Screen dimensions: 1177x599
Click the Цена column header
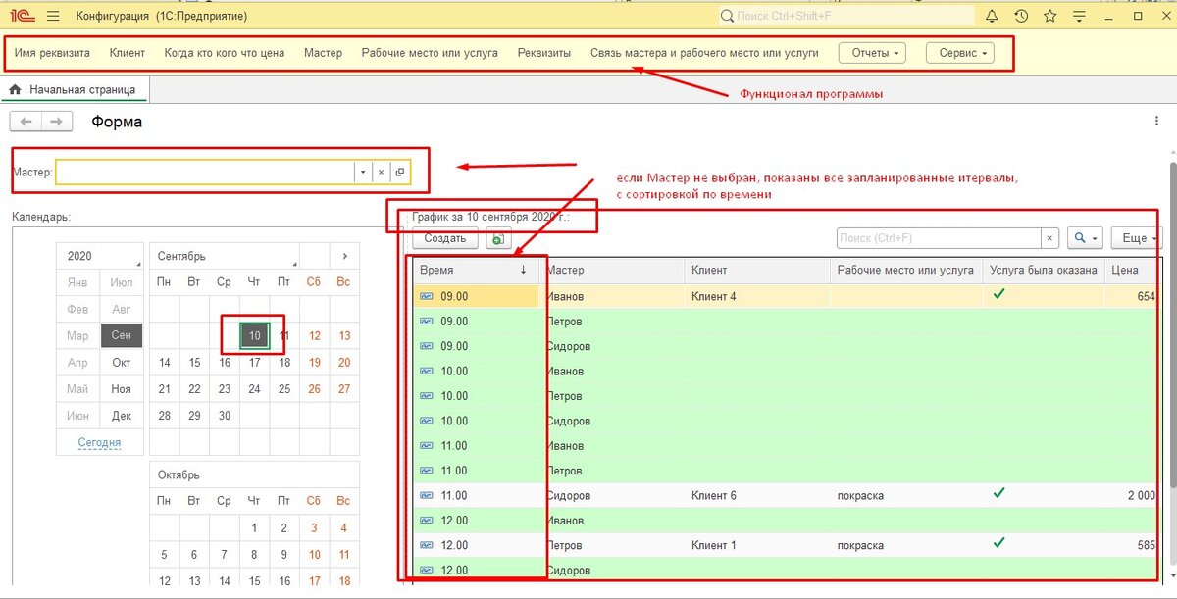coord(1133,270)
